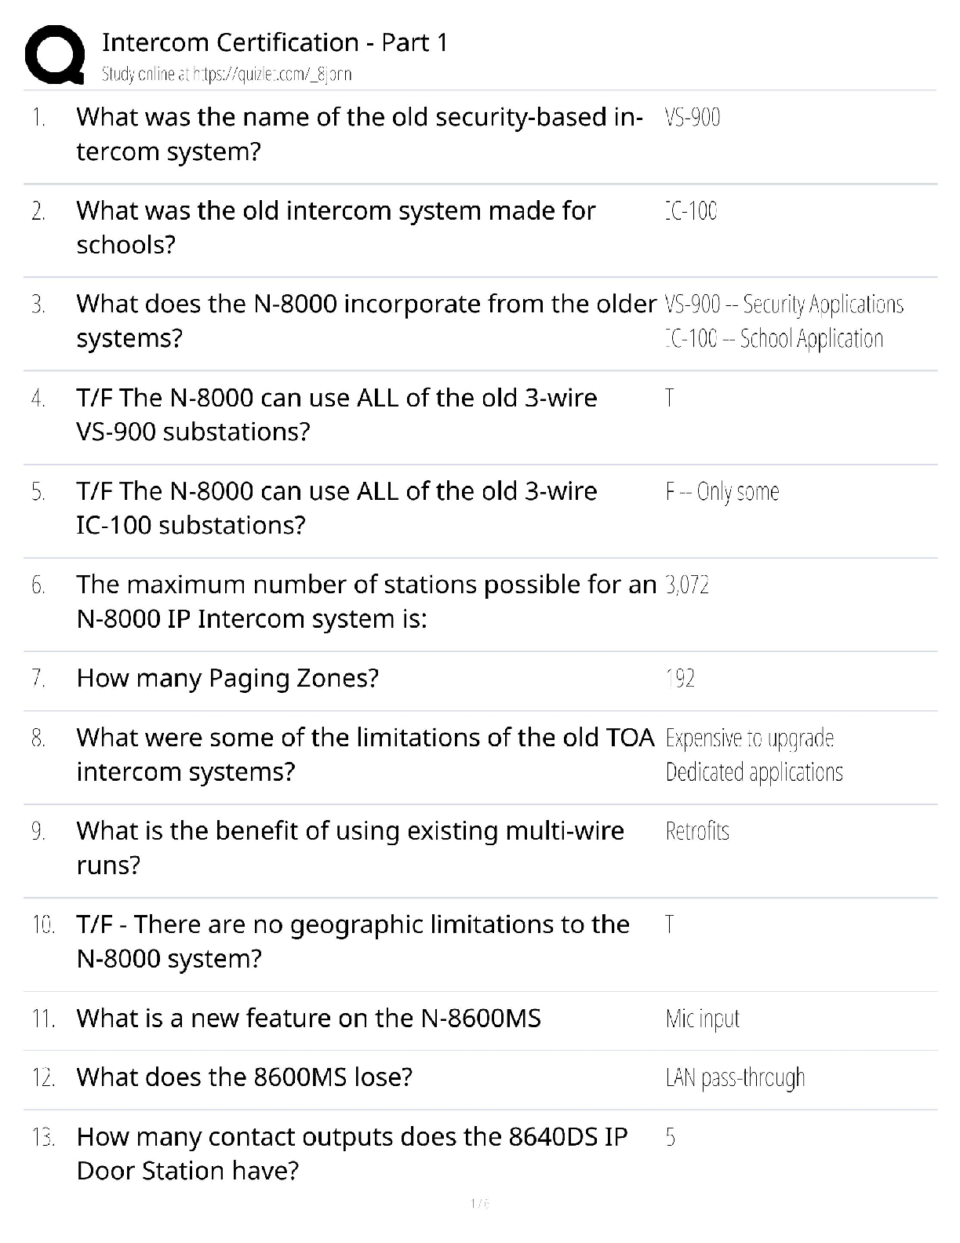Select the IC-100 answer for question 2

point(690,211)
